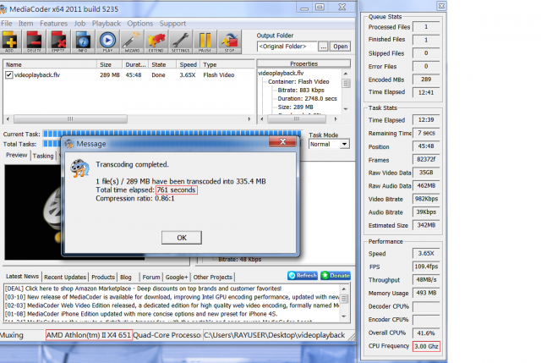Click the Output Folder input field
Viewport: 541px width, 363px height.
(287, 47)
